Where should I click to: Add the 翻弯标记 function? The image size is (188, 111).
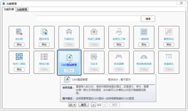coord(169,45)
